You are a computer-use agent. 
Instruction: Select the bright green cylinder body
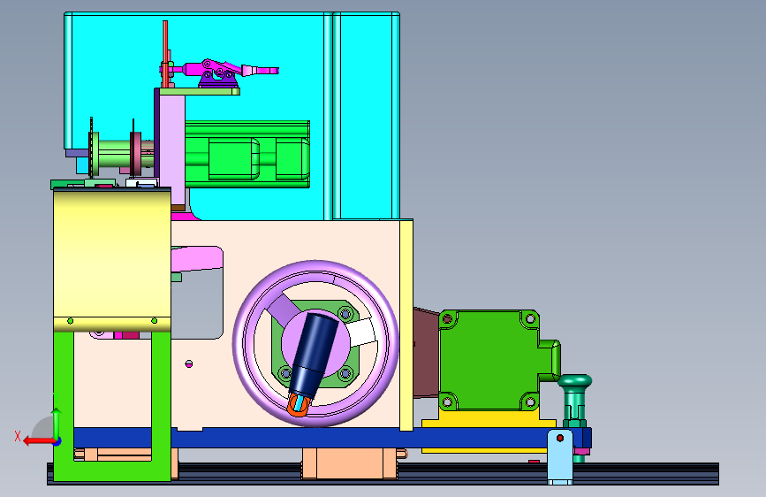point(247,154)
